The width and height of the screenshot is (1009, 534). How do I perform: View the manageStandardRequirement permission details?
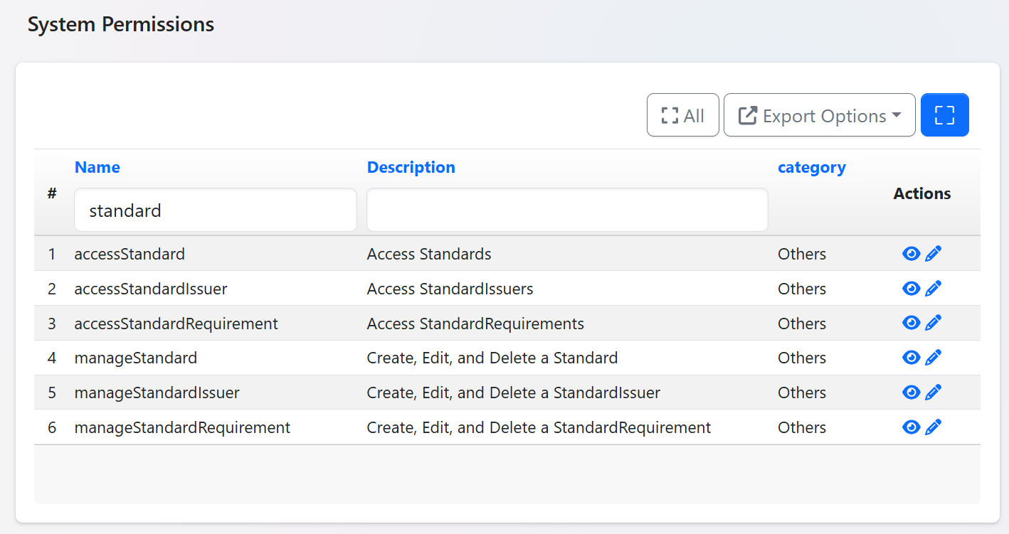tap(911, 427)
